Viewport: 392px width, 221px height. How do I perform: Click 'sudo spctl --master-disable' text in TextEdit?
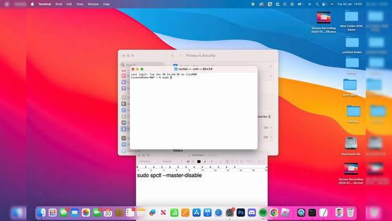coord(169,176)
